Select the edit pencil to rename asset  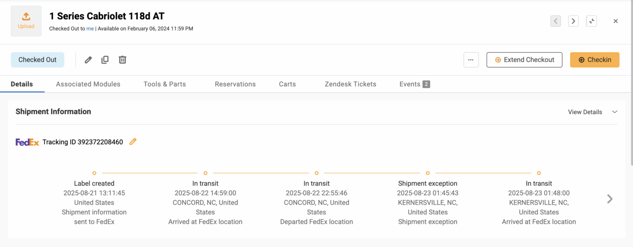[88, 60]
